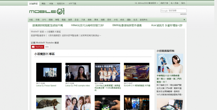The width and height of the screenshot is (217, 110).
Task: Click the sidebar image of woman with headphones
Action: [x=170, y=63]
